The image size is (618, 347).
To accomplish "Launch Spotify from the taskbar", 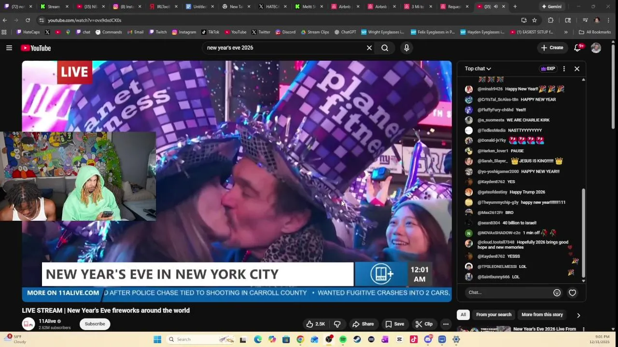I will (x=343, y=339).
